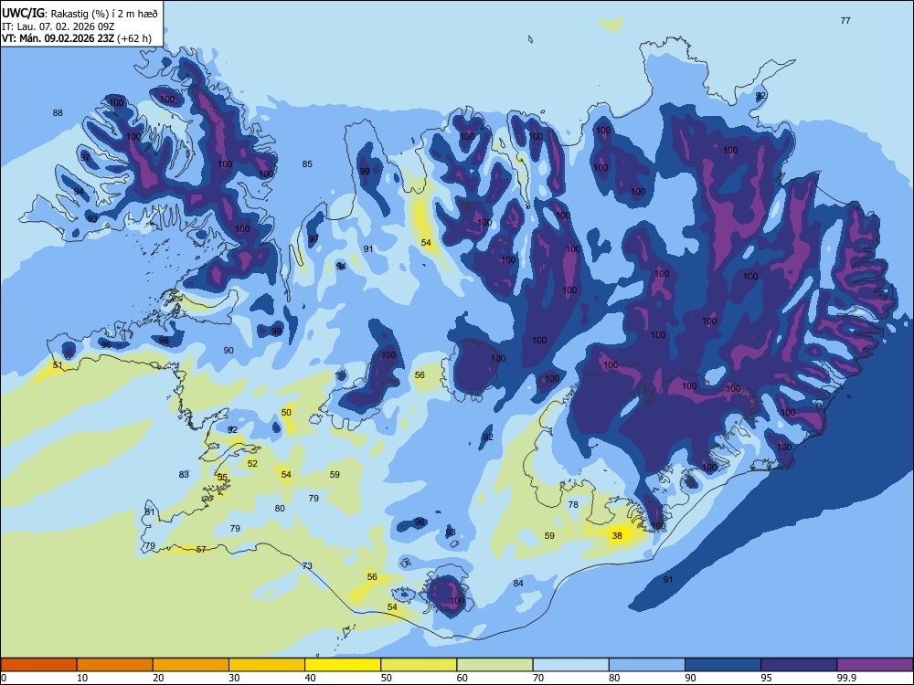Select the bright purple legend swatch above 99.9
The height and width of the screenshot is (685, 914).
[x=875, y=665]
